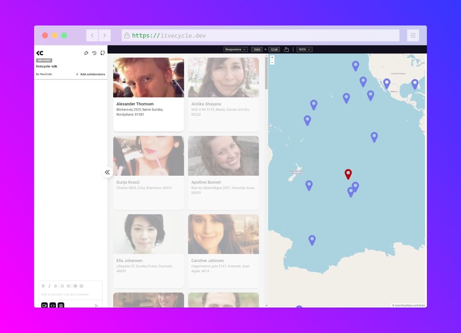Click Add collaborators
Screen dimensions: 461x333
[90, 74]
